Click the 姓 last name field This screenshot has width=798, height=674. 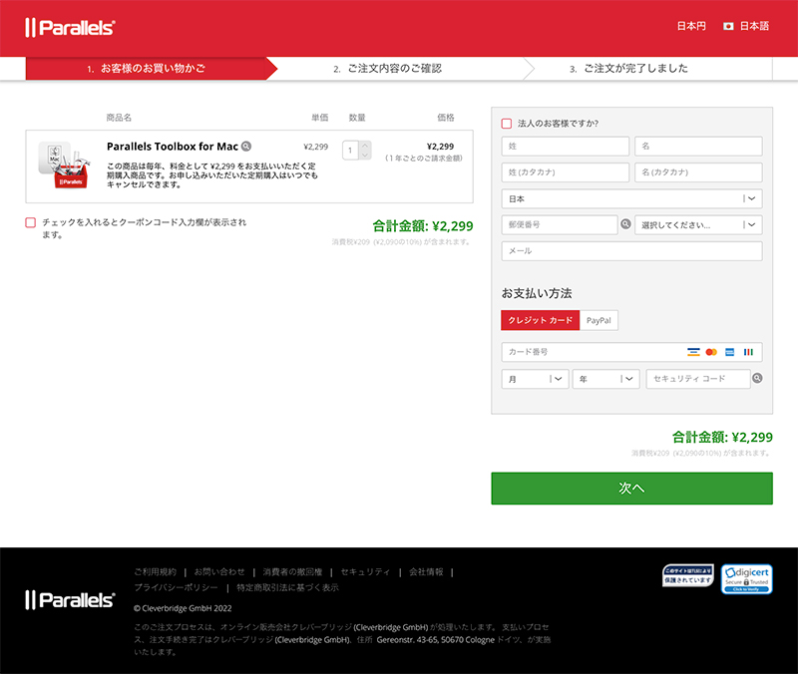(565, 146)
